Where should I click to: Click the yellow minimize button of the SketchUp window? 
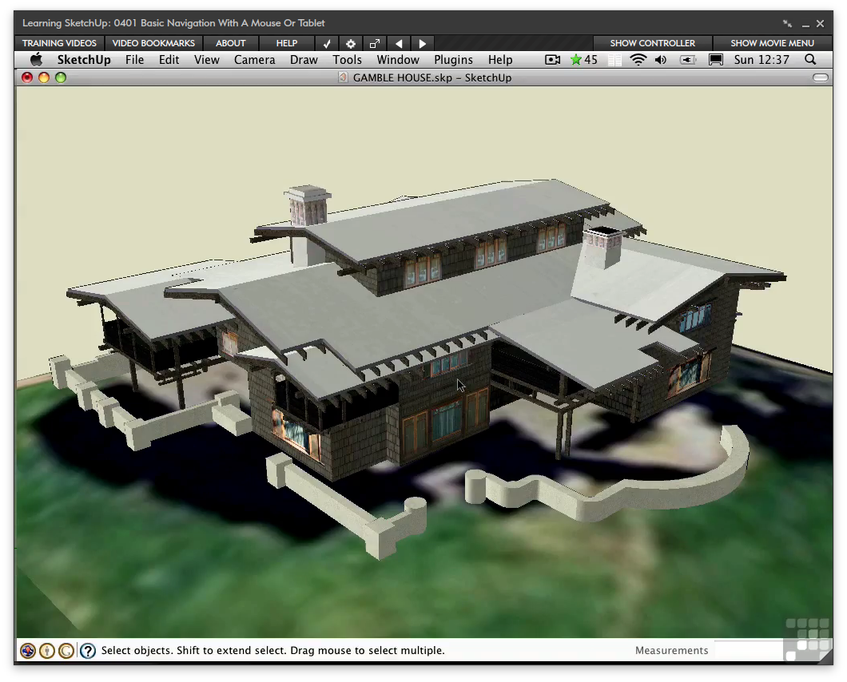tap(44, 77)
